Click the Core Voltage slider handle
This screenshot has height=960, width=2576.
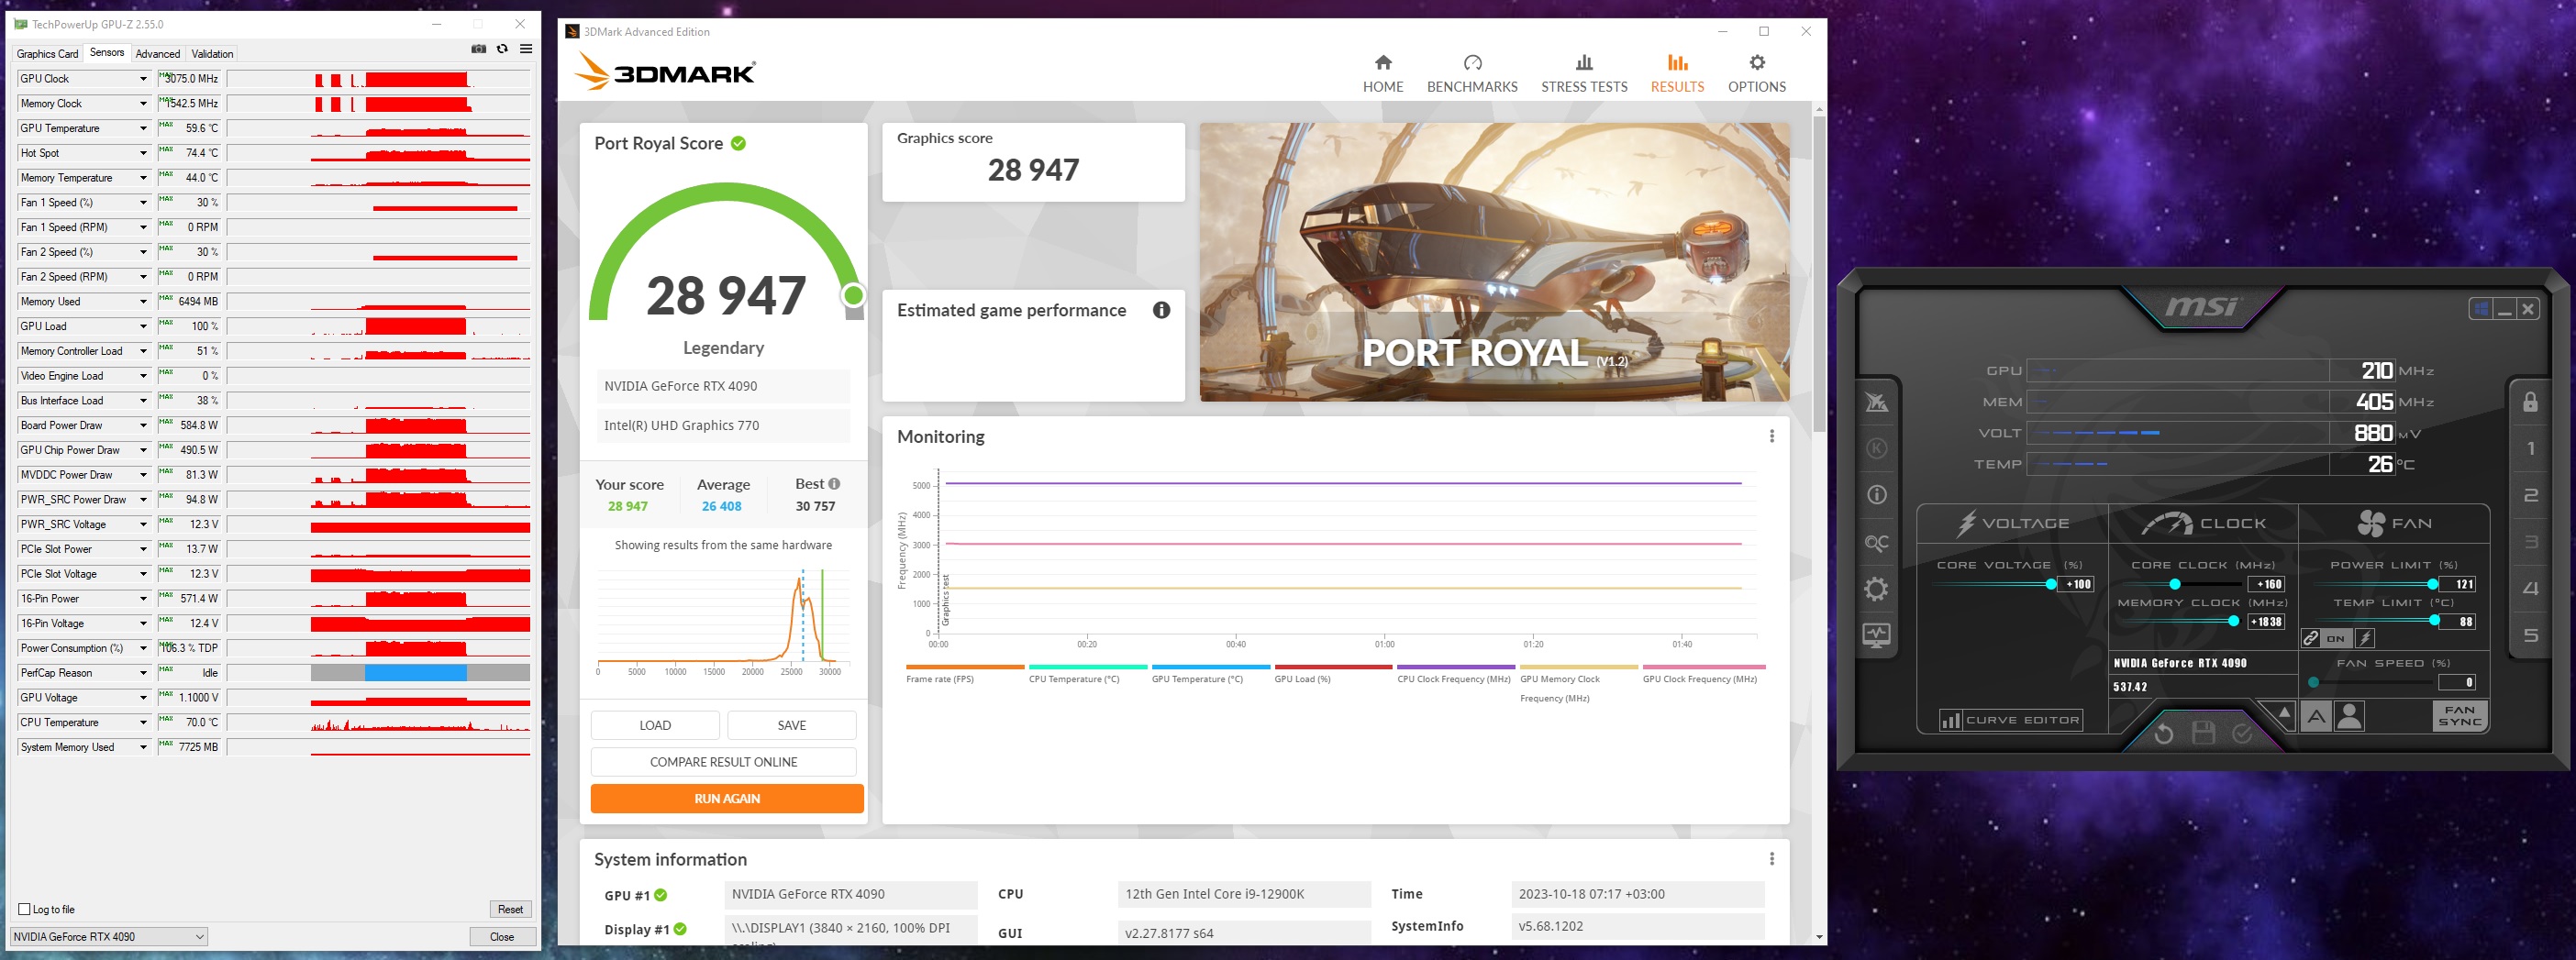click(x=2050, y=584)
